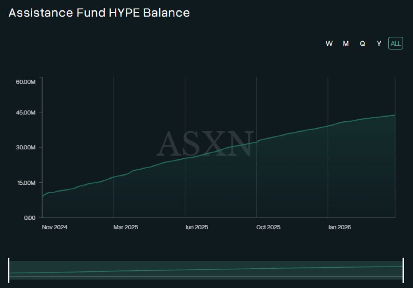Click the Assistance Fund HYPE Balance title
This screenshot has height=288, width=413.
point(99,13)
